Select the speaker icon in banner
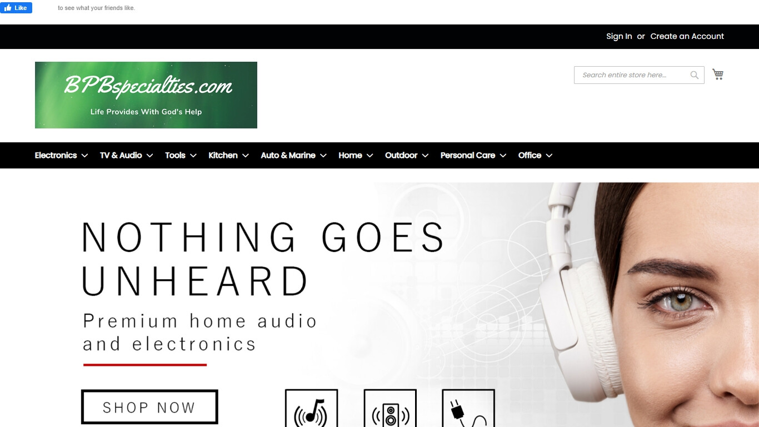Image resolution: width=759 pixels, height=427 pixels. [390, 408]
